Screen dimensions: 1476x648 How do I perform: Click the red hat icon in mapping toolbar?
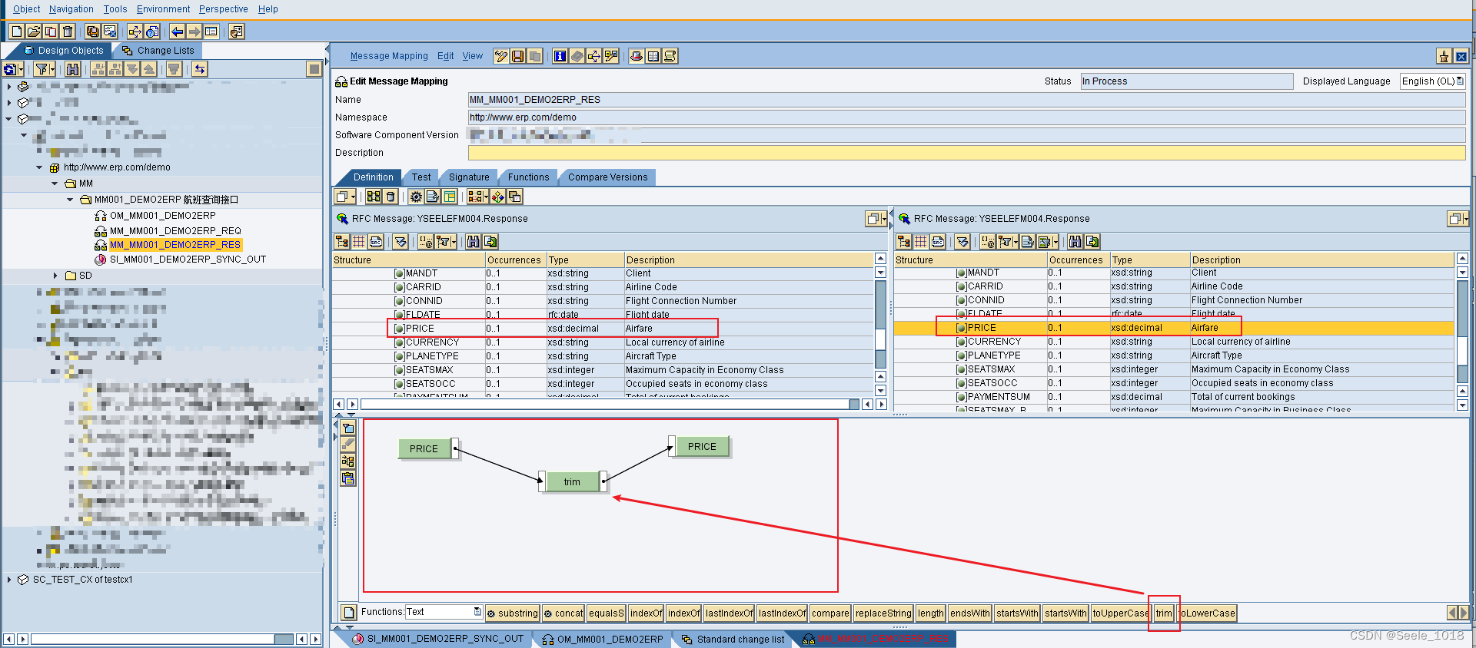click(637, 56)
